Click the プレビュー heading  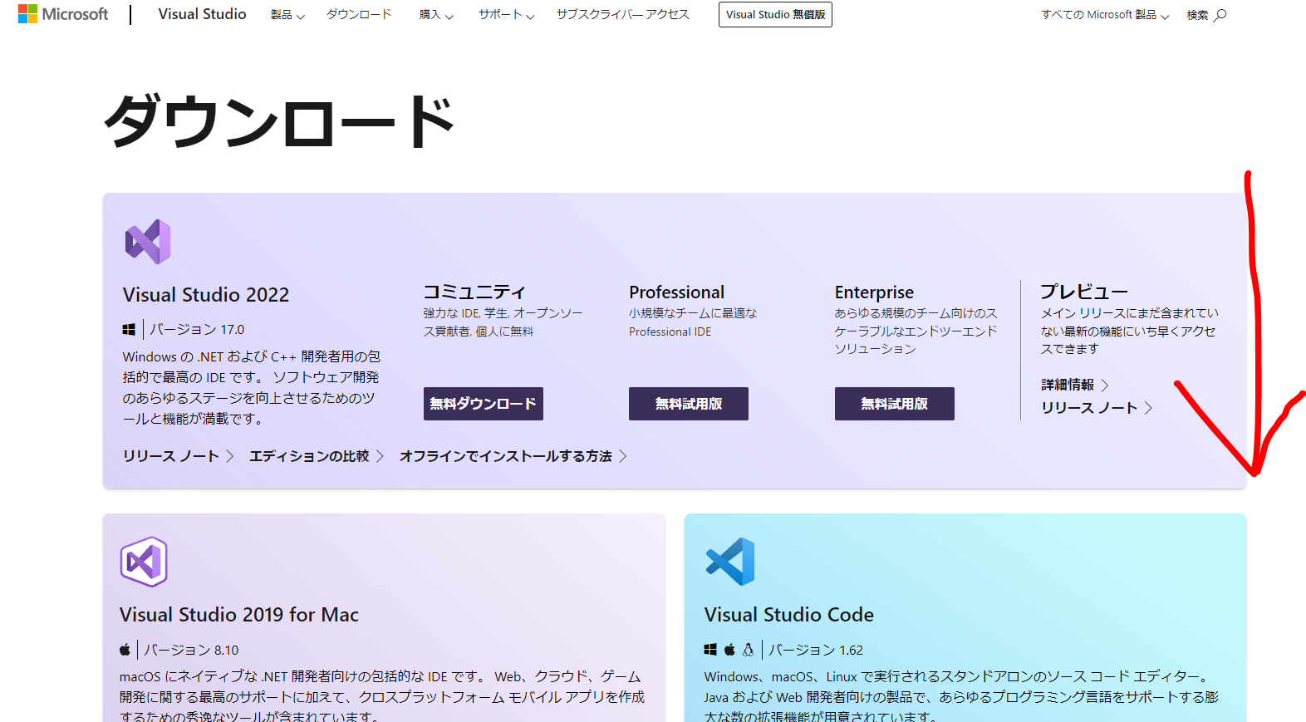[x=1084, y=292]
